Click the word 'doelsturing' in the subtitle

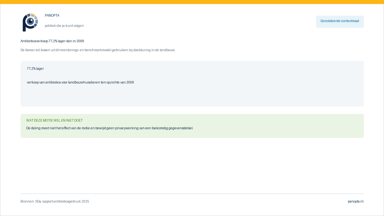coord(141,50)
